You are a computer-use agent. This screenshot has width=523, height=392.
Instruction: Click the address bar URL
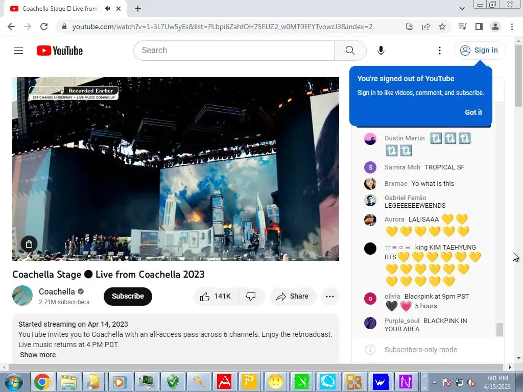click(x=222, y=27)
